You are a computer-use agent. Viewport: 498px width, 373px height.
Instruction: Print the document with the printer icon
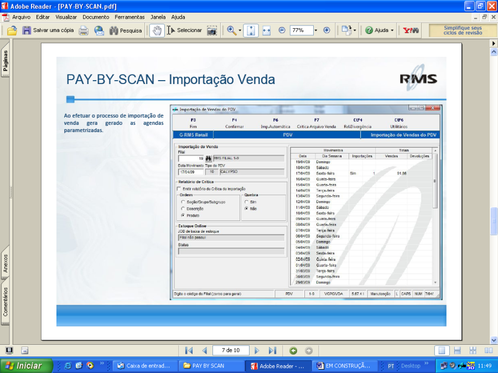click(84, 30)
